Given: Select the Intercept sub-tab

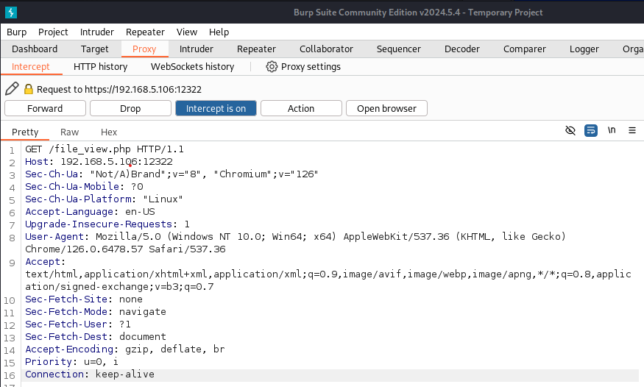Looking at the screenshot, I should point(31,66).
